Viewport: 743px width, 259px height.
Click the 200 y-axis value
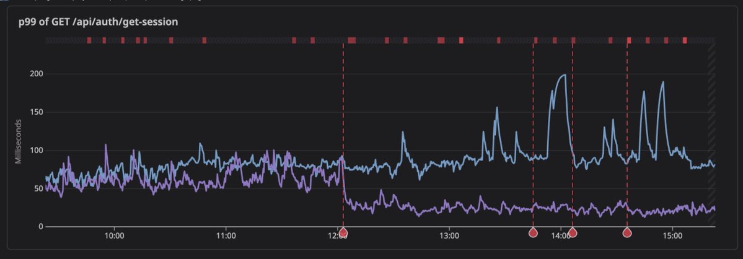[37, 74]
